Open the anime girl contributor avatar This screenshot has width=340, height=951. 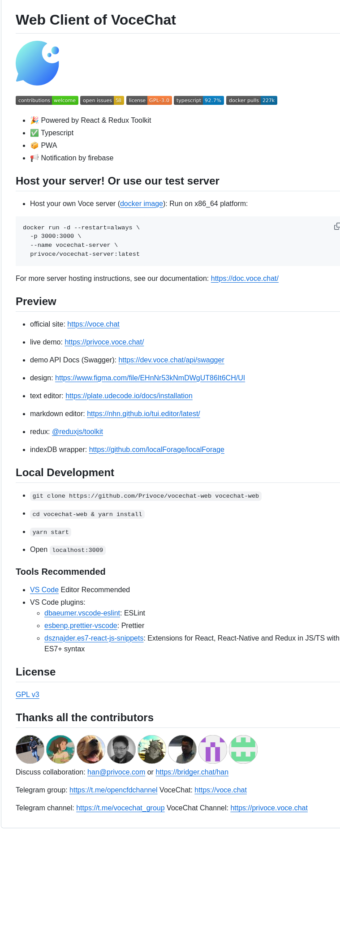tap(60, 749)
